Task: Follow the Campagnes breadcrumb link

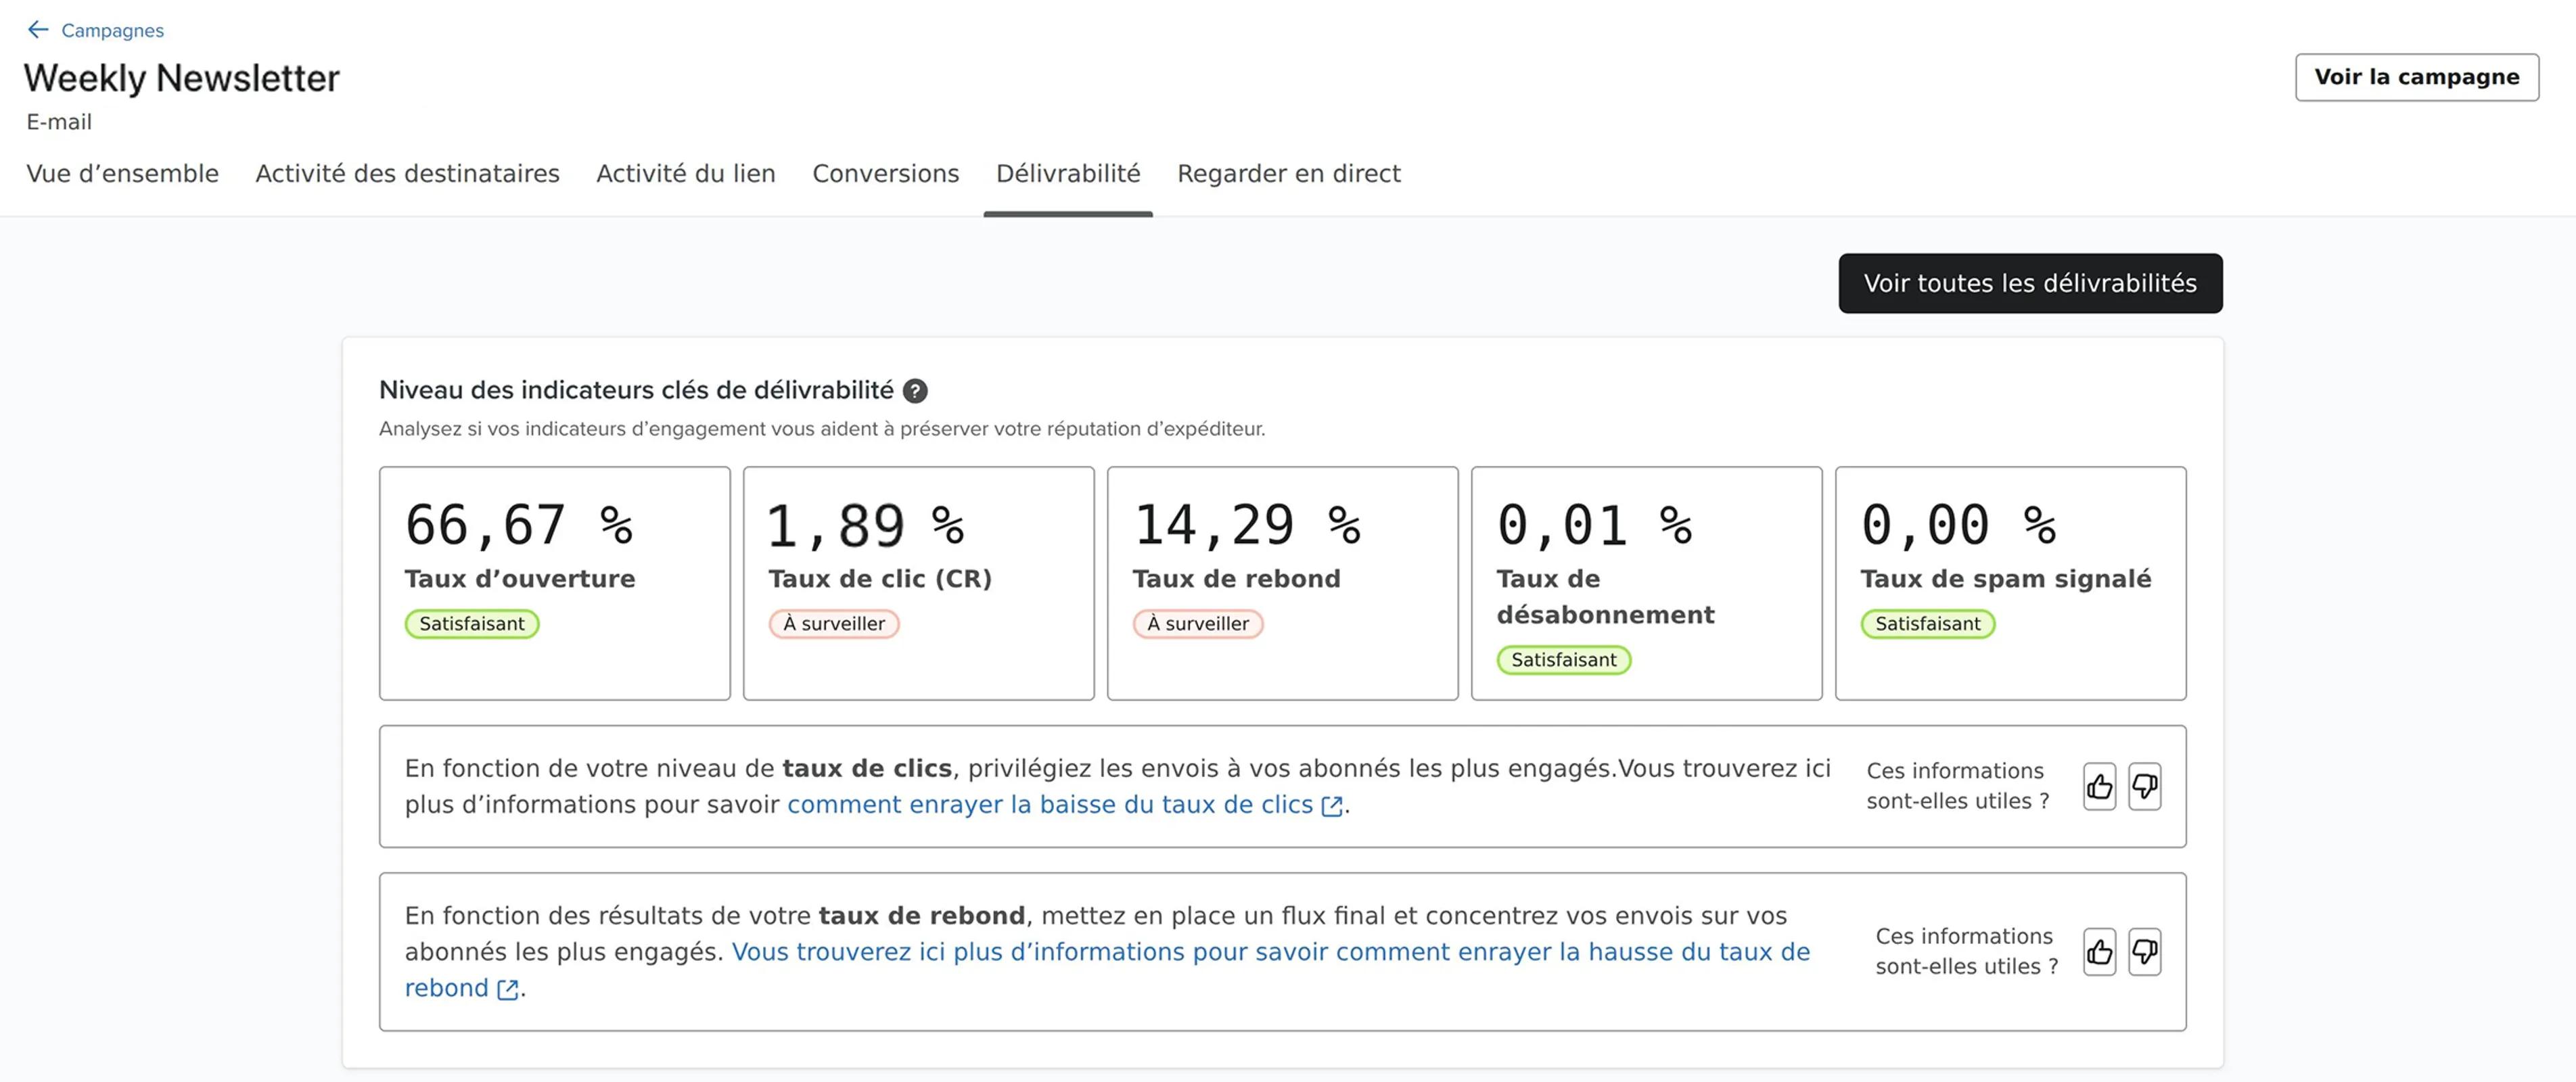Action: (112, 31)
